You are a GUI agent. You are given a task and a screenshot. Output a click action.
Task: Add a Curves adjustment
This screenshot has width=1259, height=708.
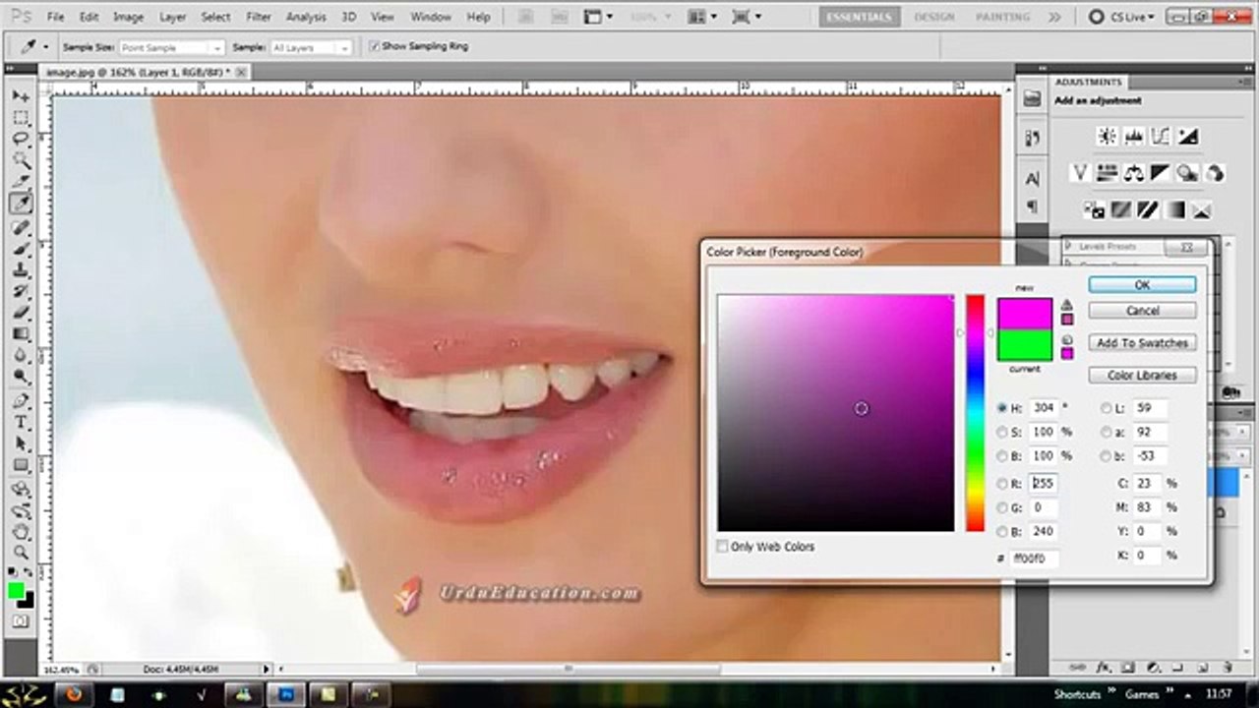pyautogui.click(x=1161, y=137)
